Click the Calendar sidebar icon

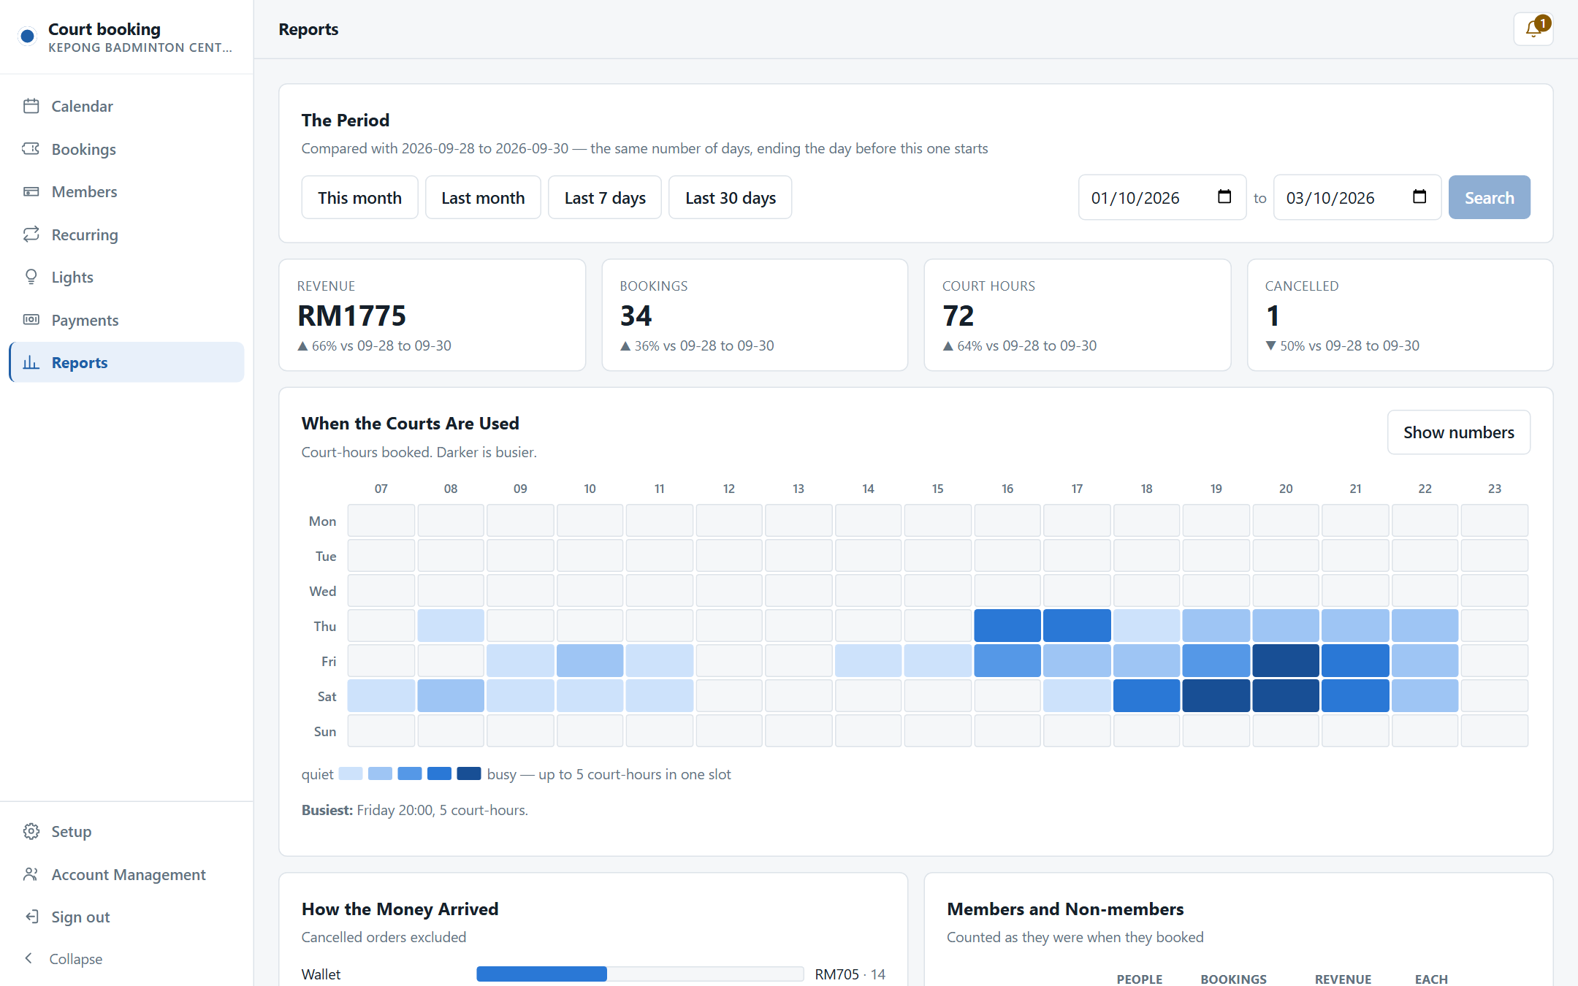[31, 106]
